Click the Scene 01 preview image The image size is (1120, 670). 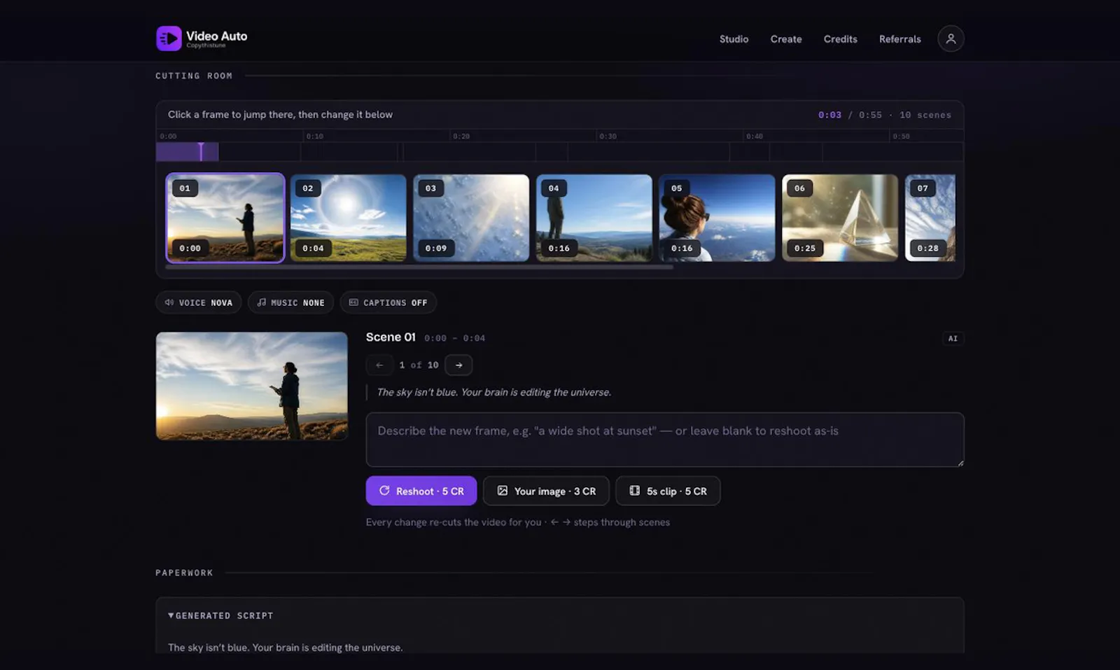point(252,386)
